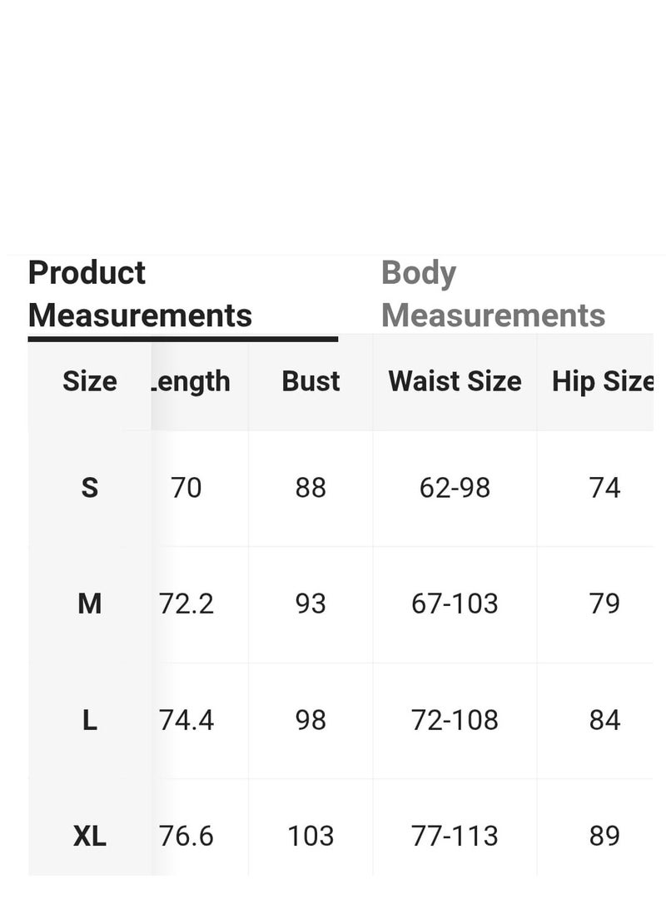Click the Size column header

pos(90,381)
